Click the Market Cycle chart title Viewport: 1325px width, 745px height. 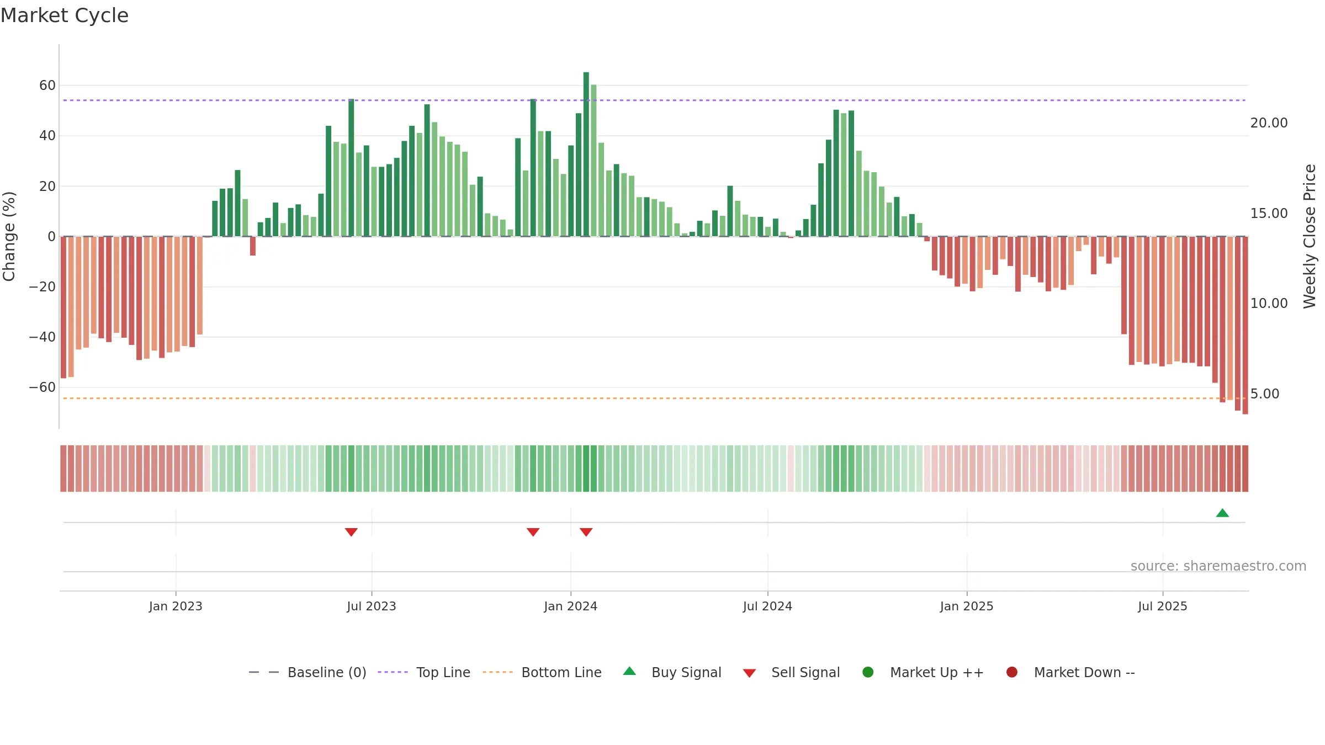click(65, 15)
